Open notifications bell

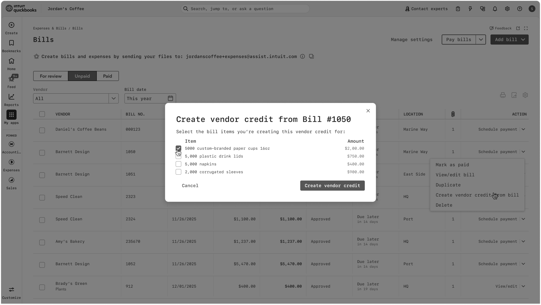pyautogui.click(x=495, y=9)
